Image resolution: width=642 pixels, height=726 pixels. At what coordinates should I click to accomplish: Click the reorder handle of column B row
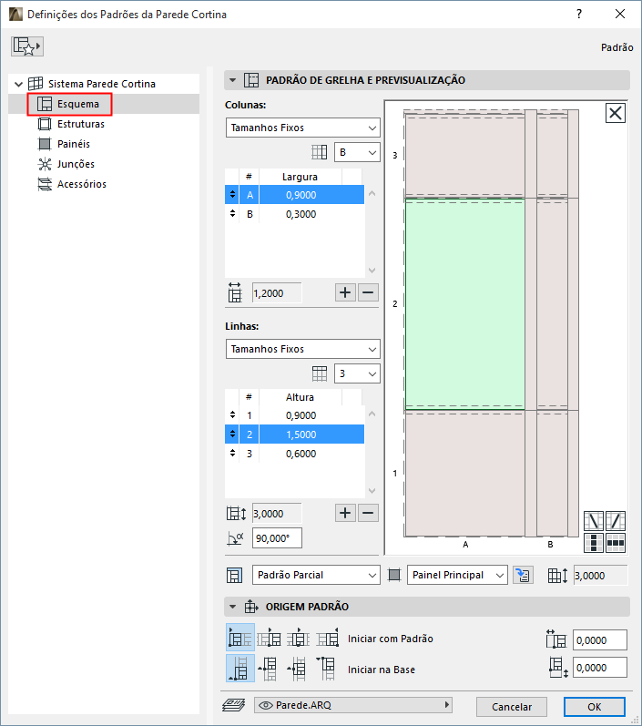click(232, 214)
